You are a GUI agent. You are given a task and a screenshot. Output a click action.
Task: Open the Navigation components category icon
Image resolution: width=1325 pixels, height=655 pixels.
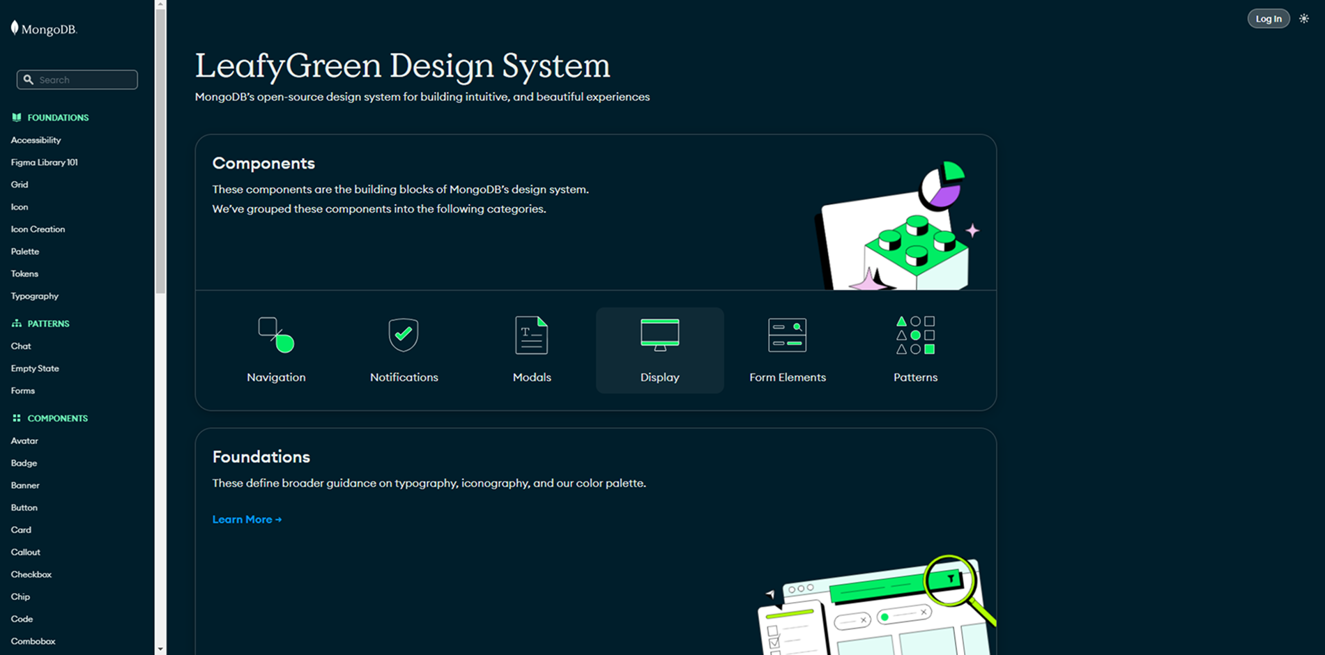276,334
